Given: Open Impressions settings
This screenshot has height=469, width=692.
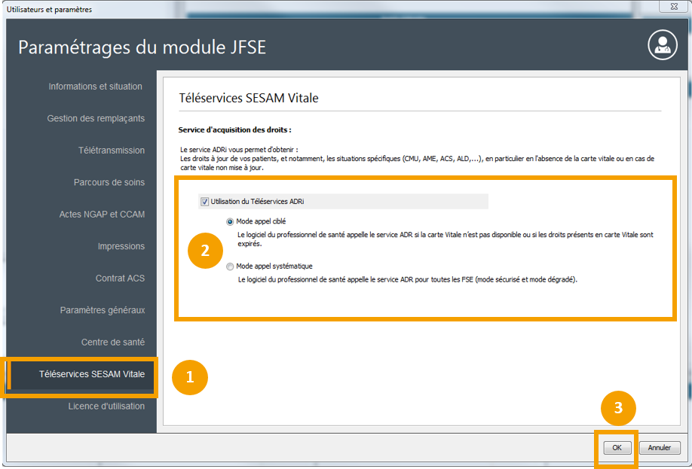Looking at the screenshot, I should (121, 246).
